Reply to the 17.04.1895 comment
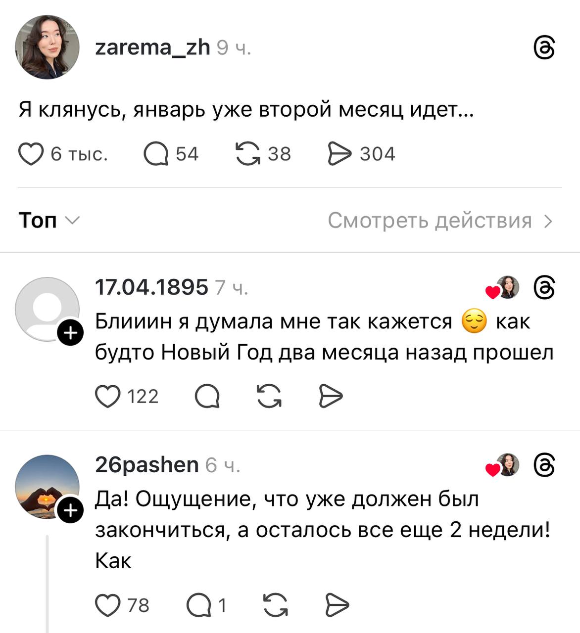 pyautogui.click(x=207, y=396)
